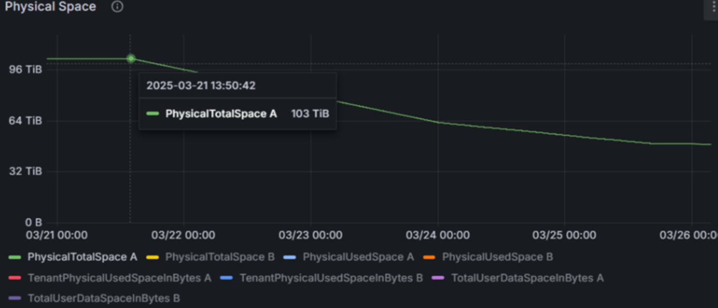Click the blue TenantPhysicalUsedSpaceInBytes B swatch
Screen dimensions: 718x308
[x=227, y=278]
